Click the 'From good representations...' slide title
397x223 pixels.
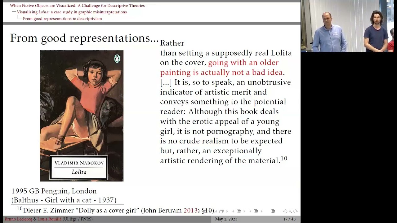click(x=84, y=38)
